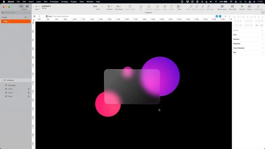
Task: Open the File menu
Action: pos(18,2)
